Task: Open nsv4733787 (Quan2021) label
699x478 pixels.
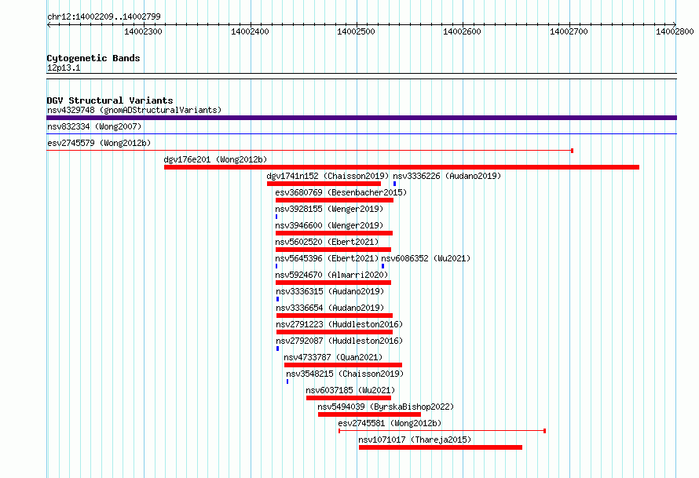Action: [x=334, y=357]
